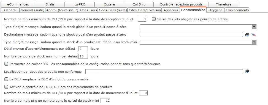Screen dimensions: 268x105
Task: Clear the zero stock message recipient with eraser icon
Action: click(x=254, y=35)
